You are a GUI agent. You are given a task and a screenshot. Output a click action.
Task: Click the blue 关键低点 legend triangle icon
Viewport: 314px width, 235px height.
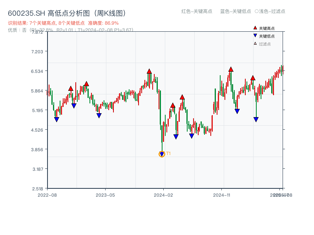(255, 36)
